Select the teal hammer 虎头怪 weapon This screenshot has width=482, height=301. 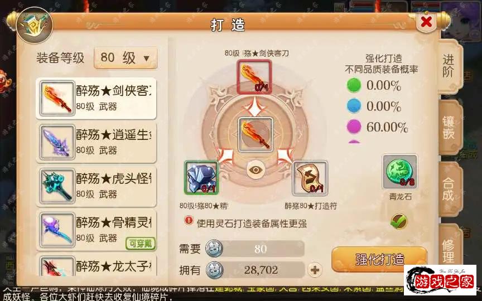(x=96, y=186)
